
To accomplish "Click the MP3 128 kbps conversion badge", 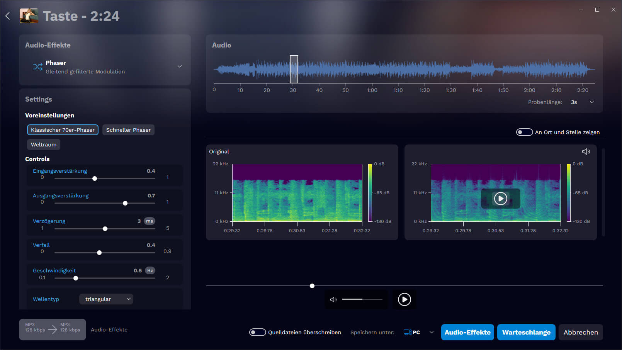I will pos(52,329).
